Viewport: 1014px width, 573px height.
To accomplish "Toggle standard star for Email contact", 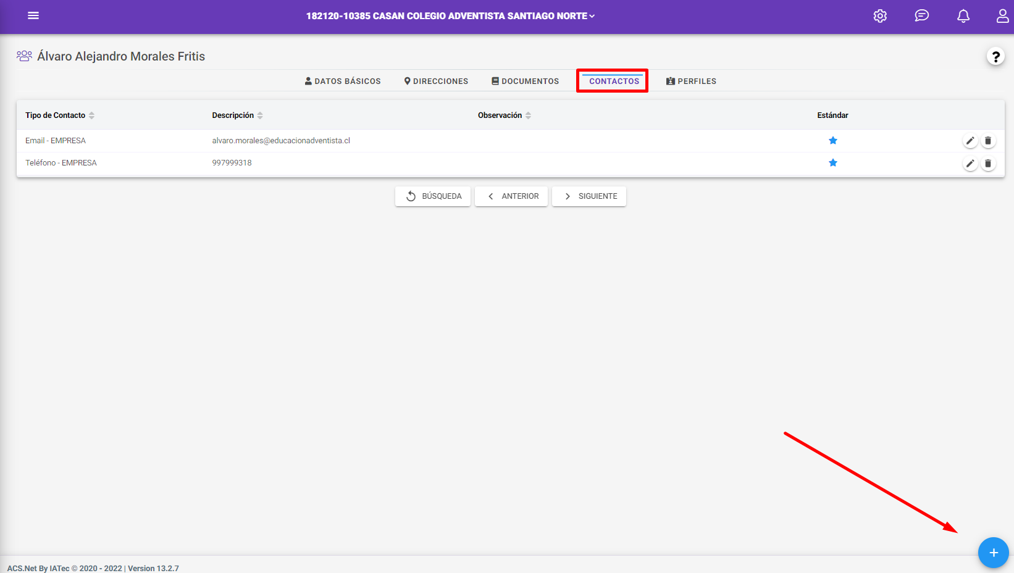I will pos(833,141).
